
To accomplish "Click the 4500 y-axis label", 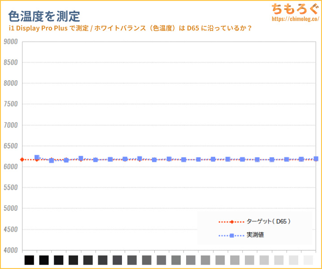I will coord(11,230).
